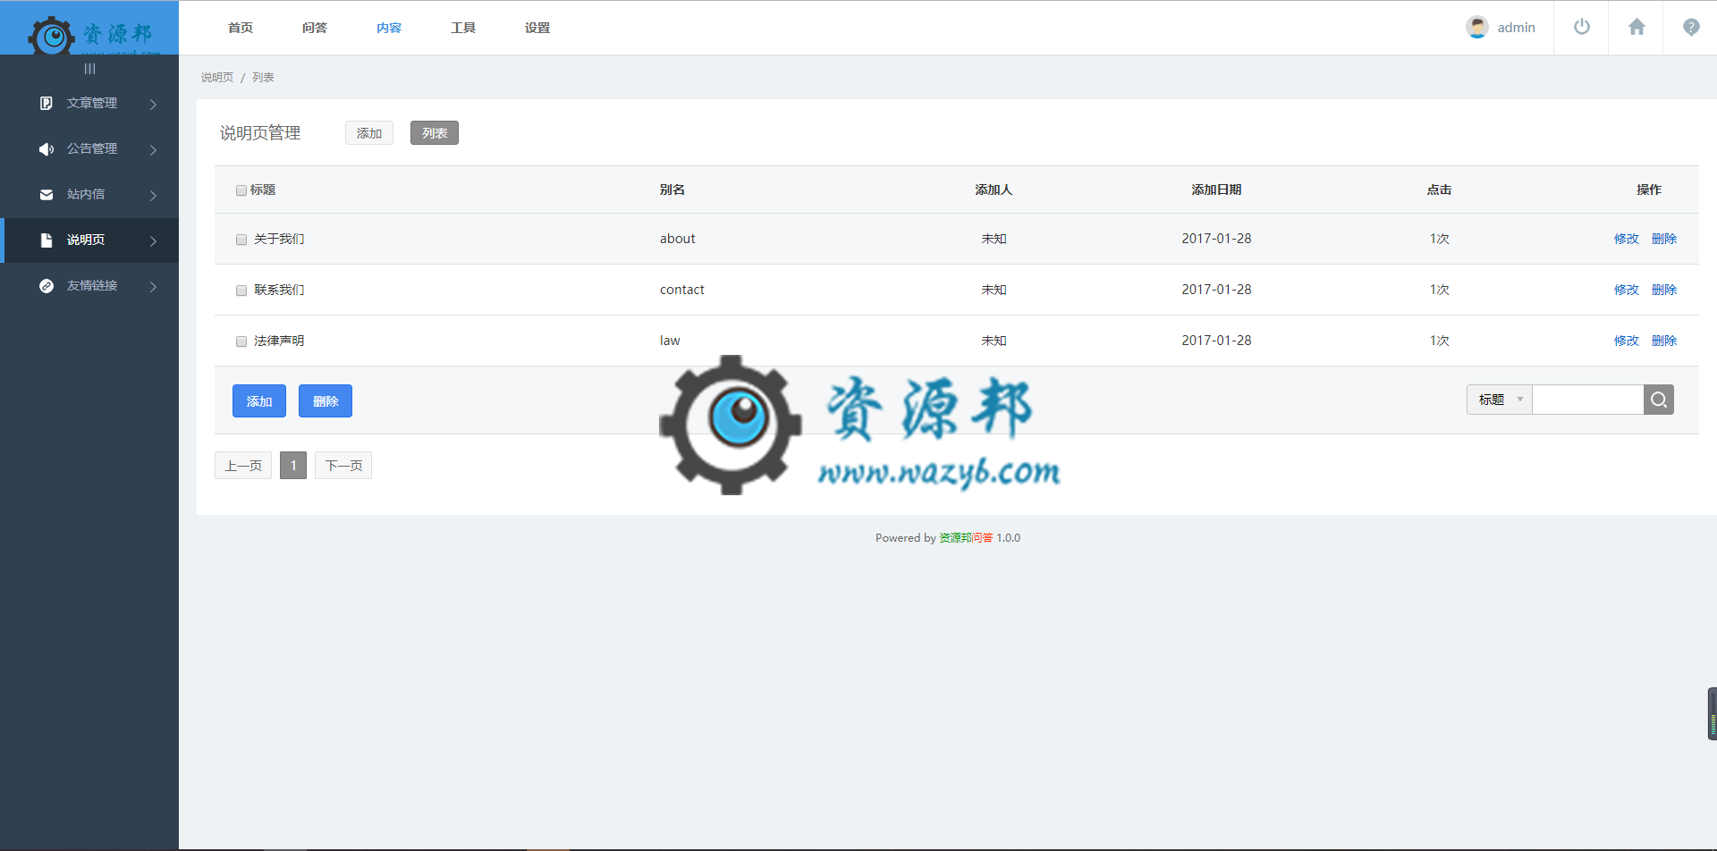This screenshot has height=851, width=1717.
Task: Open the 首页 top menu
Action: pos(241,28)
